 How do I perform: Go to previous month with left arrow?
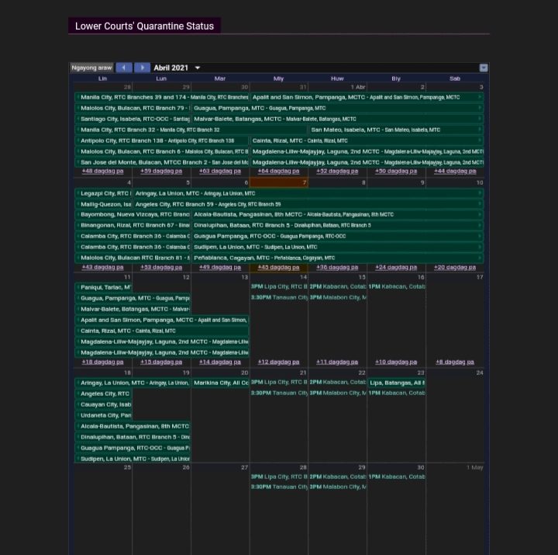[x=124, y=68]
